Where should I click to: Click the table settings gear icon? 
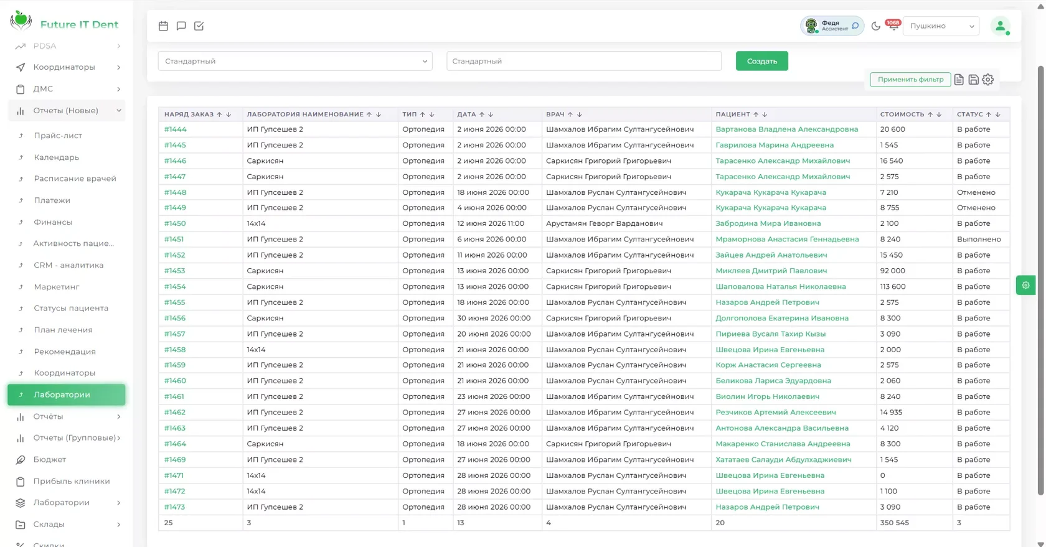point(987,80)
